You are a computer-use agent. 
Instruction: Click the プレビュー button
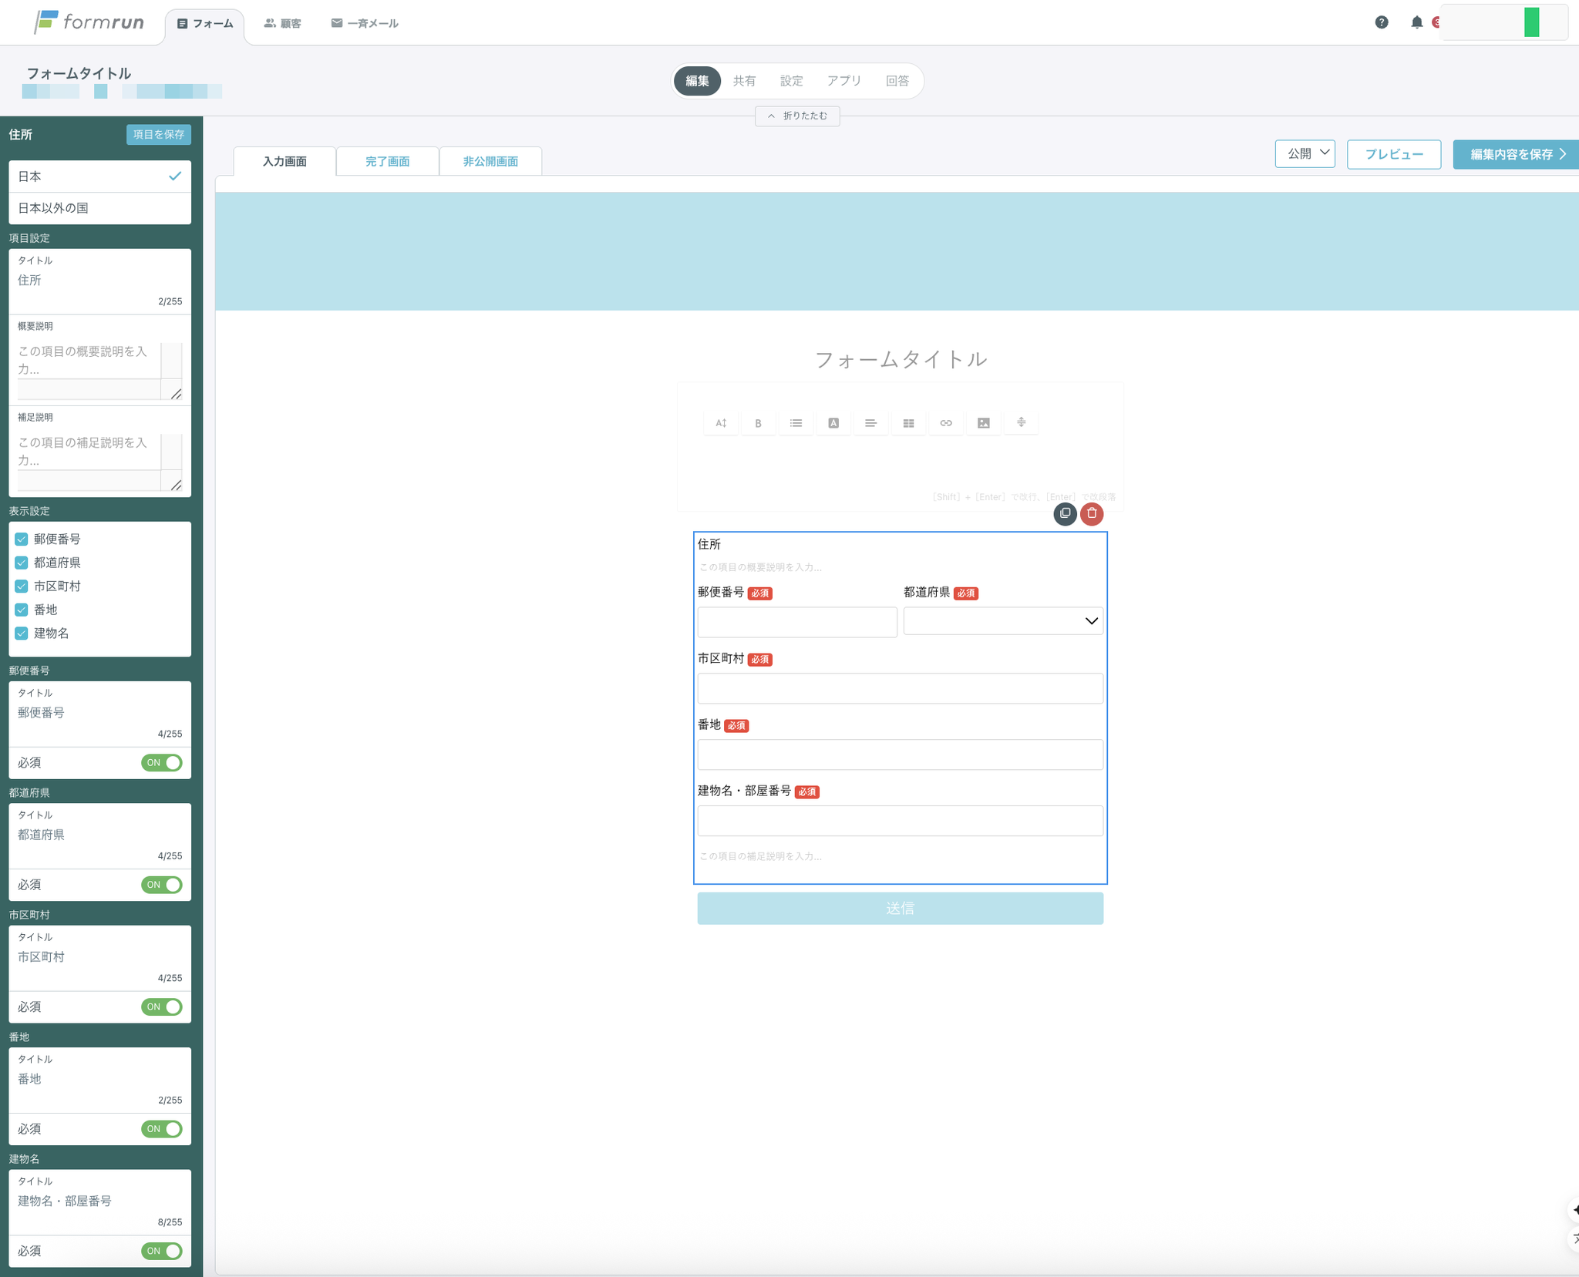click(1393, 154)
